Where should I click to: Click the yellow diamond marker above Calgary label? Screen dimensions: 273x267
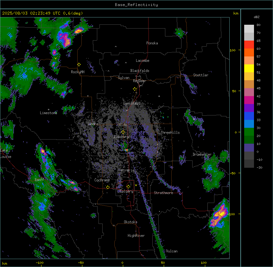(x=128, y=187)
